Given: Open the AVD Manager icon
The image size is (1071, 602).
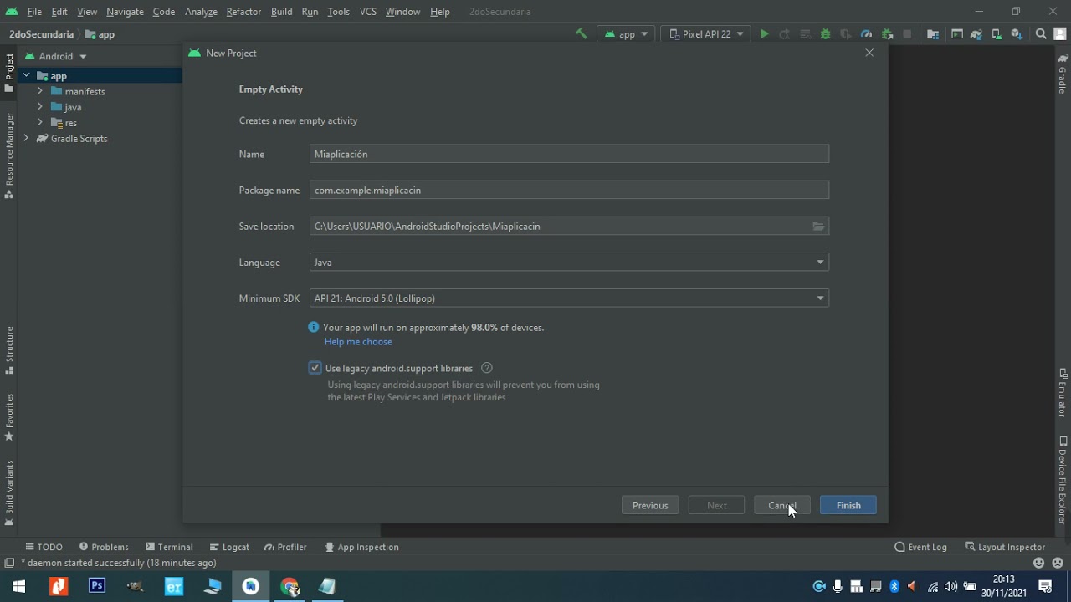Looking at the screenshot, I should tap(997, 34).
